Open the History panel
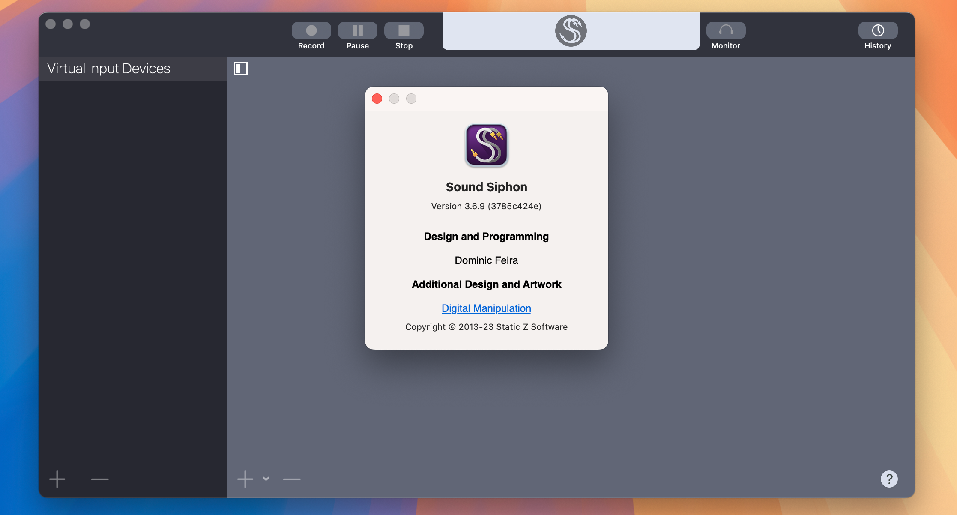957x515 pixels. [x=878, y=30]
